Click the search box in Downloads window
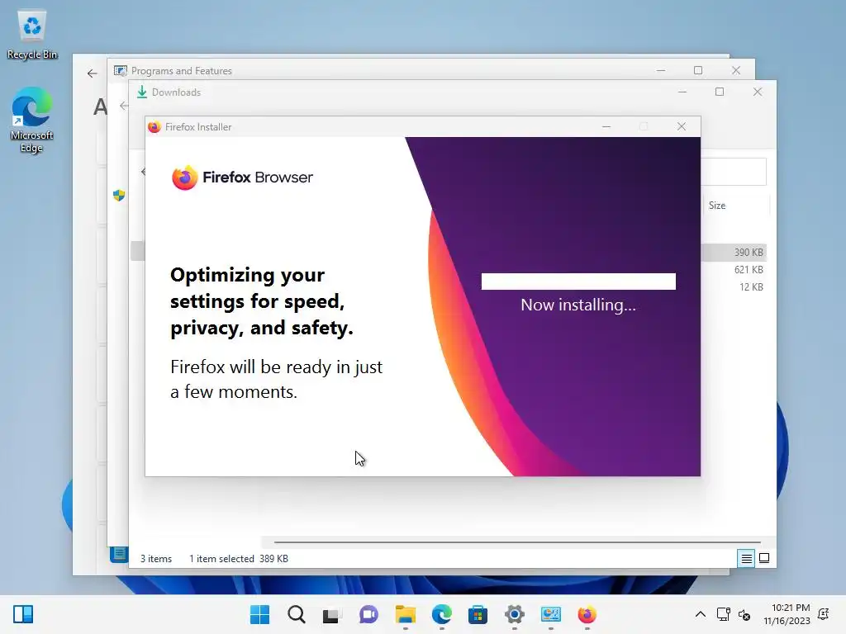 [734, 172]
